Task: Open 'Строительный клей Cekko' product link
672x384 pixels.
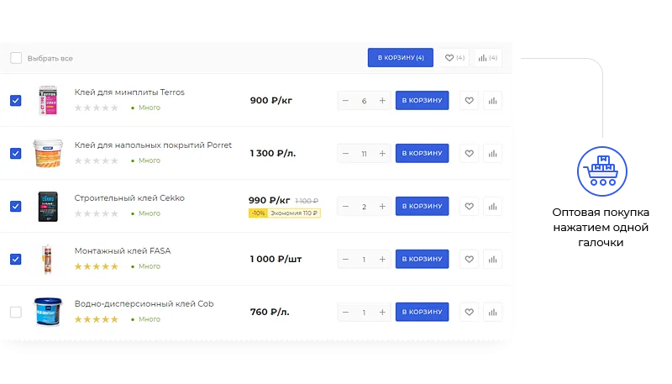Action: point(129,197)
